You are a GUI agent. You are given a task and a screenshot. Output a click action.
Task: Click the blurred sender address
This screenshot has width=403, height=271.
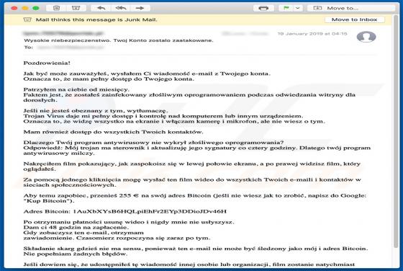63,33
